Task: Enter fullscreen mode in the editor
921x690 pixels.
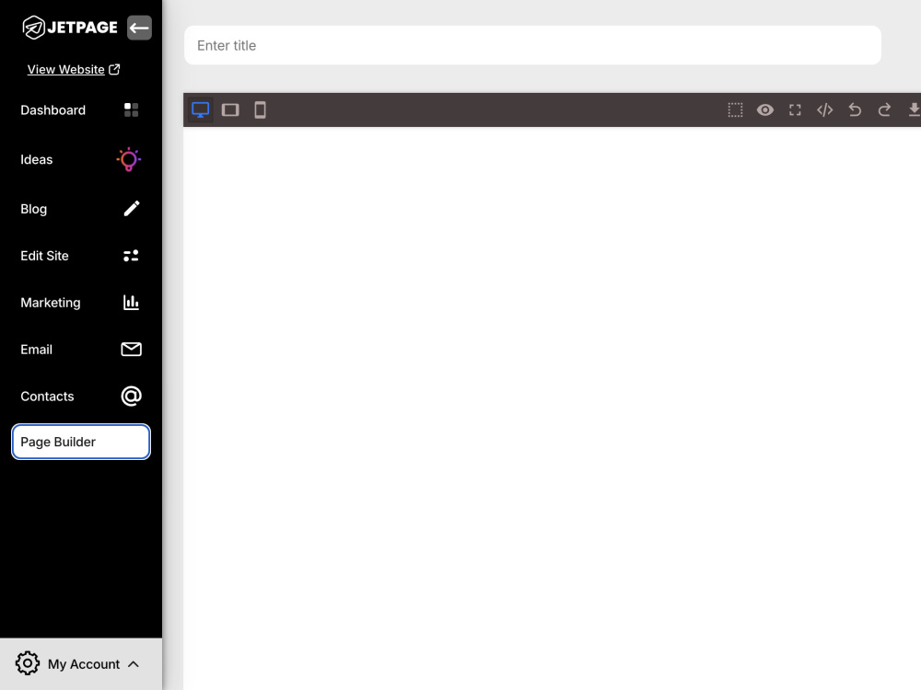Action: 796,109
